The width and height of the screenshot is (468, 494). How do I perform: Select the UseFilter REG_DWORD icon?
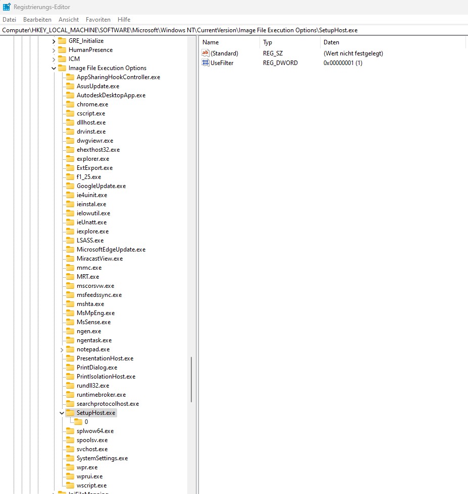pyautogui.click(x=206, y=63)
